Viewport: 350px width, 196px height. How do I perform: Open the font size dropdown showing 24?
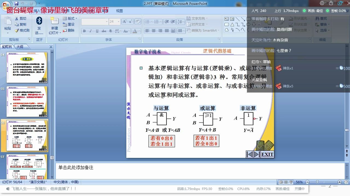(114, 22)
